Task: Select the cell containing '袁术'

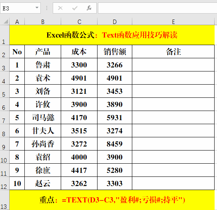Action: [x=43, y=78]
